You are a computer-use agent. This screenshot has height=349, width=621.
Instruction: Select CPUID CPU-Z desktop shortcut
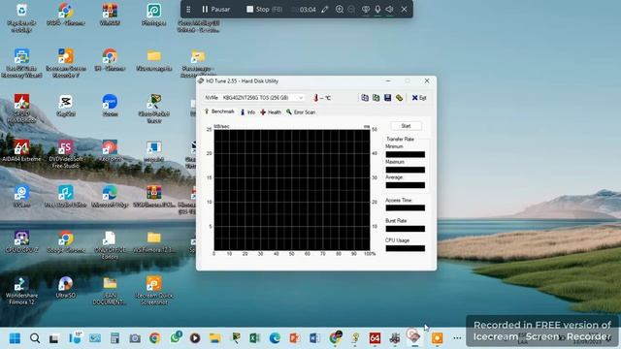21,241
